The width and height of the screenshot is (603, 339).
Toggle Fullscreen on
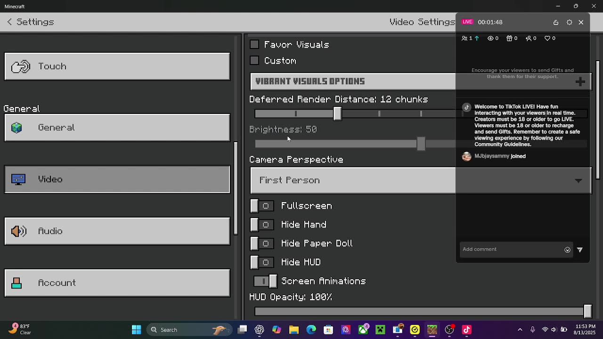(261, 206)
